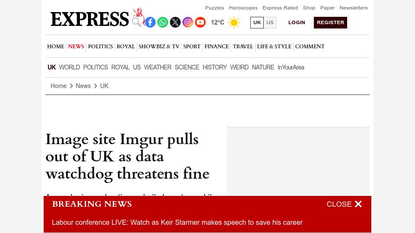Click Home in the breadcrumb
Screen dimensions: 415x233
pos(58,86)
